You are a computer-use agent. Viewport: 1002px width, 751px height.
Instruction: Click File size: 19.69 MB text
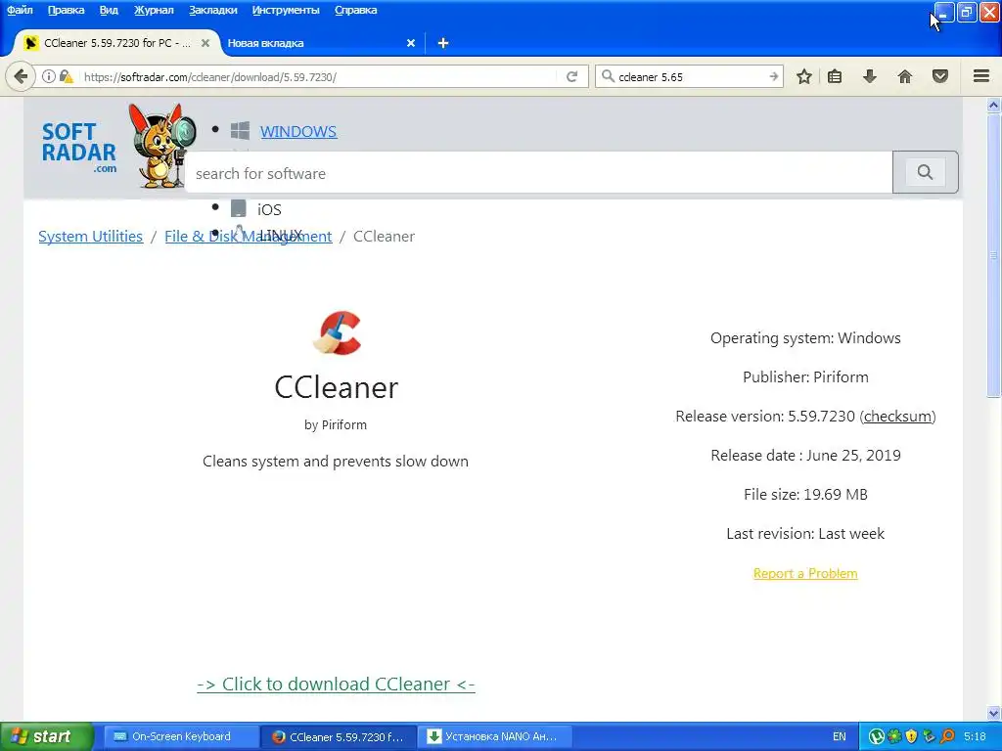click(x=805, y=494)
